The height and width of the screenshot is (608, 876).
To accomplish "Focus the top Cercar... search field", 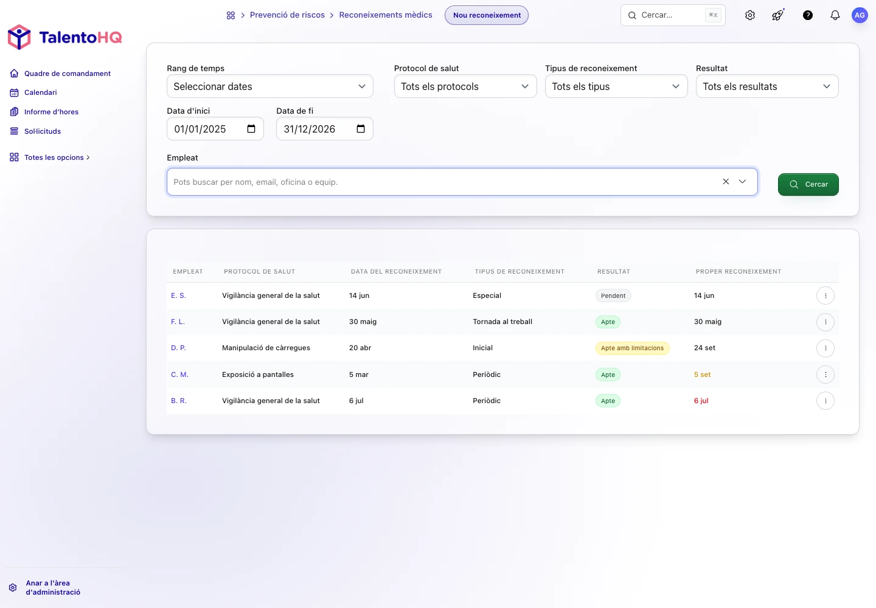I will pos(673,15).
